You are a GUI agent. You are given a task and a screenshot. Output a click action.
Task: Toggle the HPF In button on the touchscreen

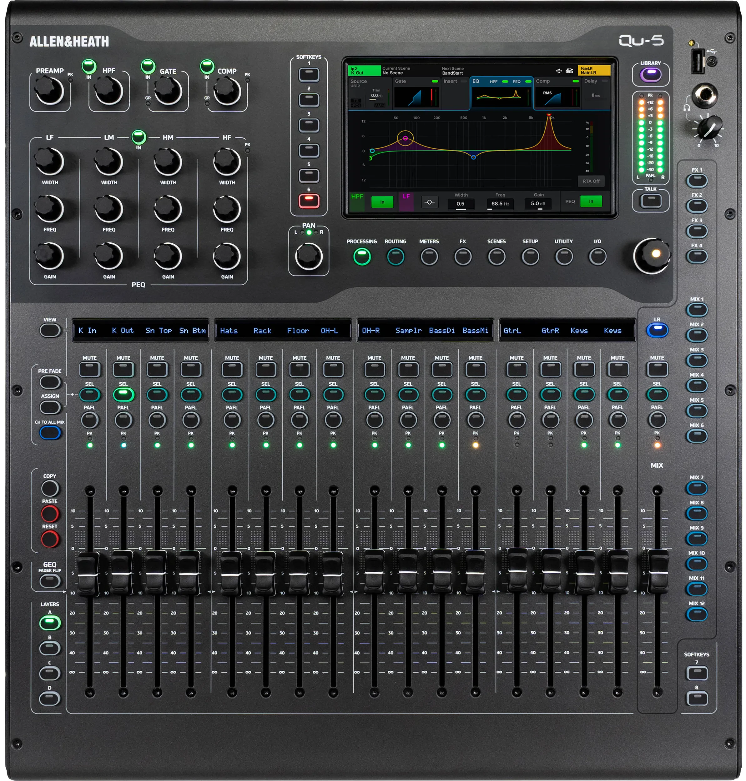(383, 202)
